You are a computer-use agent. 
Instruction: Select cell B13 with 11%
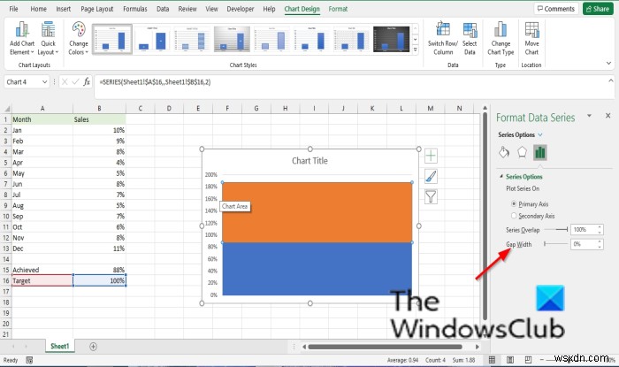(x=99, y=248)
